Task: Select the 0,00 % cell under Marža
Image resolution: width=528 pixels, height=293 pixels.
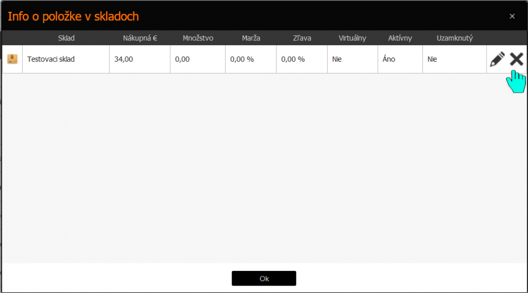Action: pos(241,59)
